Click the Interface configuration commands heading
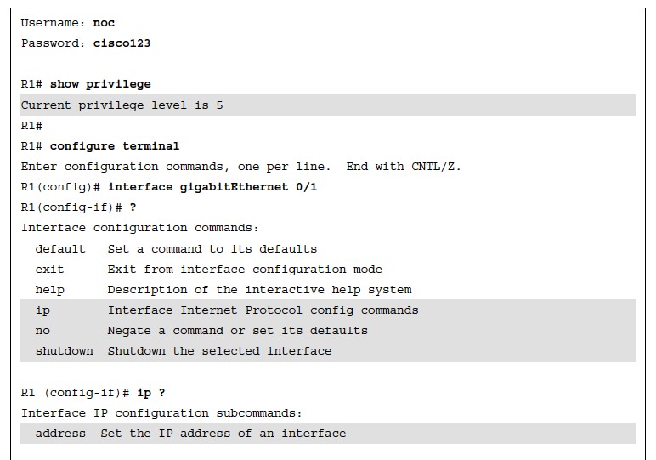 [140, 228]
